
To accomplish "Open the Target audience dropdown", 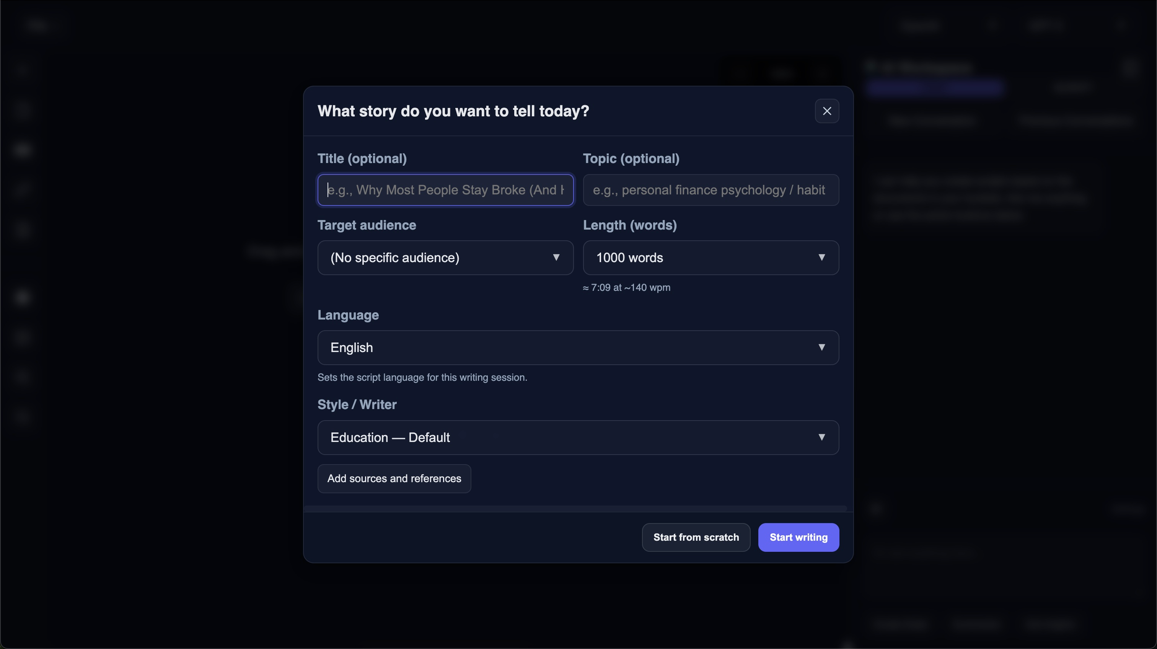I will 445,258.
